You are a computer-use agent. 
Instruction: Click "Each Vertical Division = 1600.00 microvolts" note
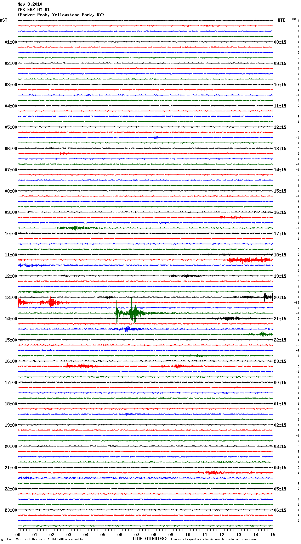tap(45, 539)
